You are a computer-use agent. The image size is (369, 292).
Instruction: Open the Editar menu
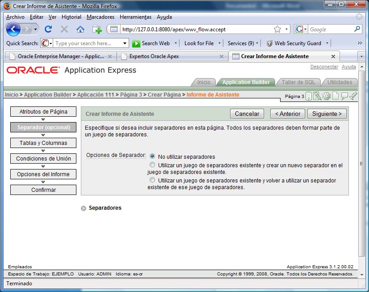37,17
